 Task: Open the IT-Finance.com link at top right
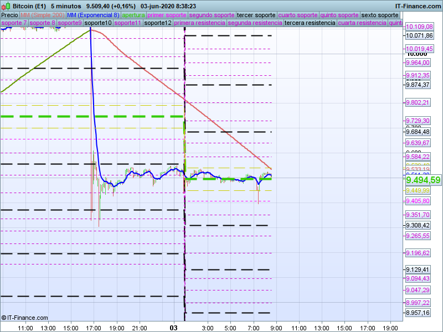[x=418, y=6]
